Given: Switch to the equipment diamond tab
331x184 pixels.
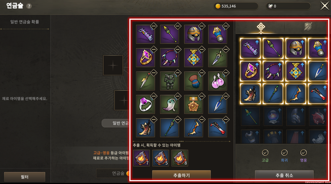Looking at the screenshot, I should pos(261,27).
